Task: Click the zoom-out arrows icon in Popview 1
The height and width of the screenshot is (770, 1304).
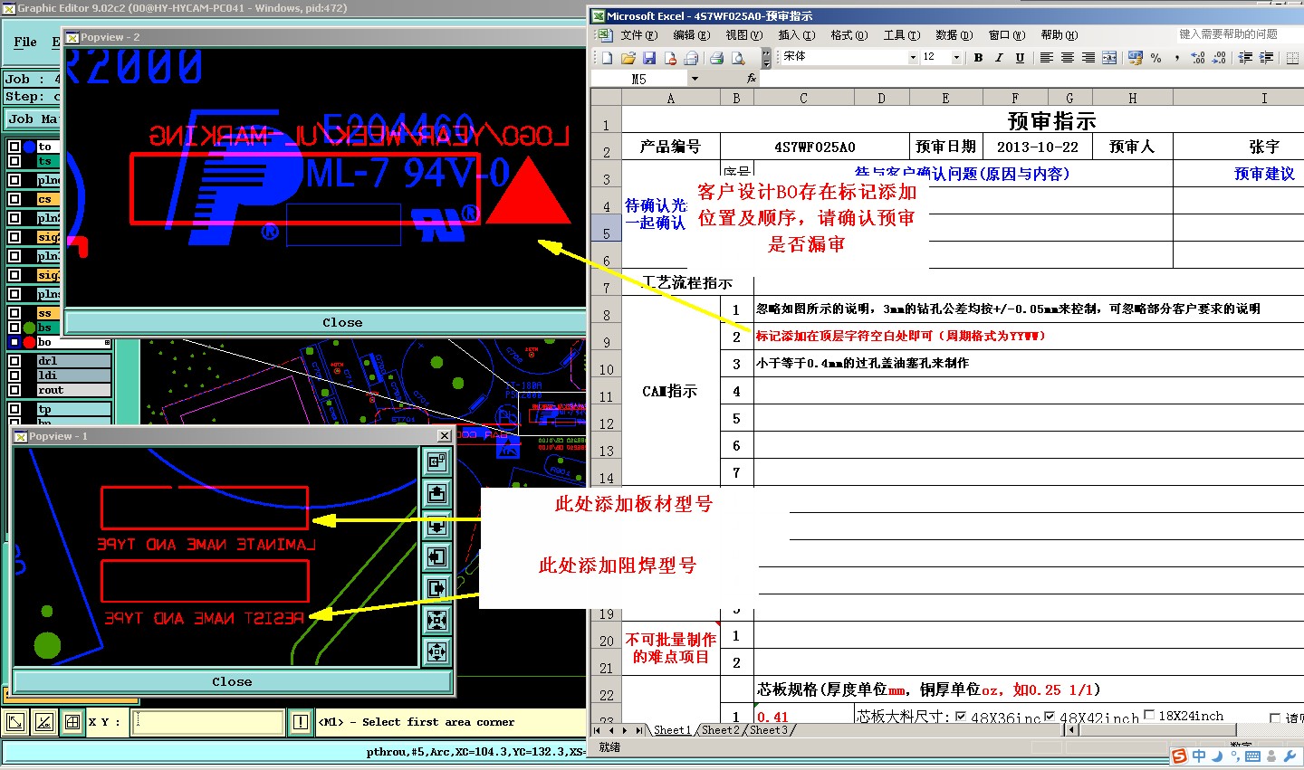Action: pyautogui.click(x=436, y=651)
